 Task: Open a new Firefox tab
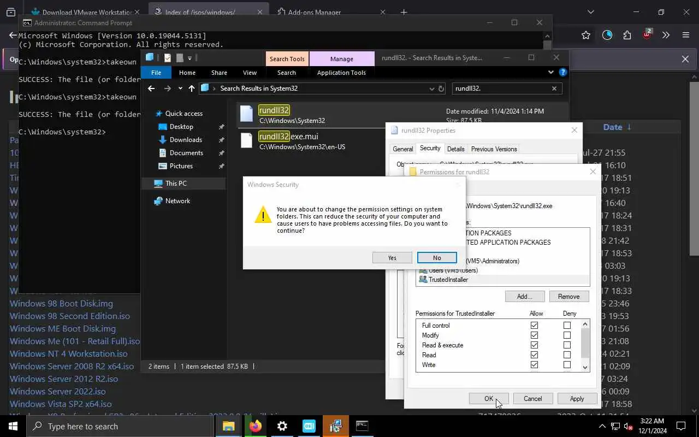pos(404,12)
